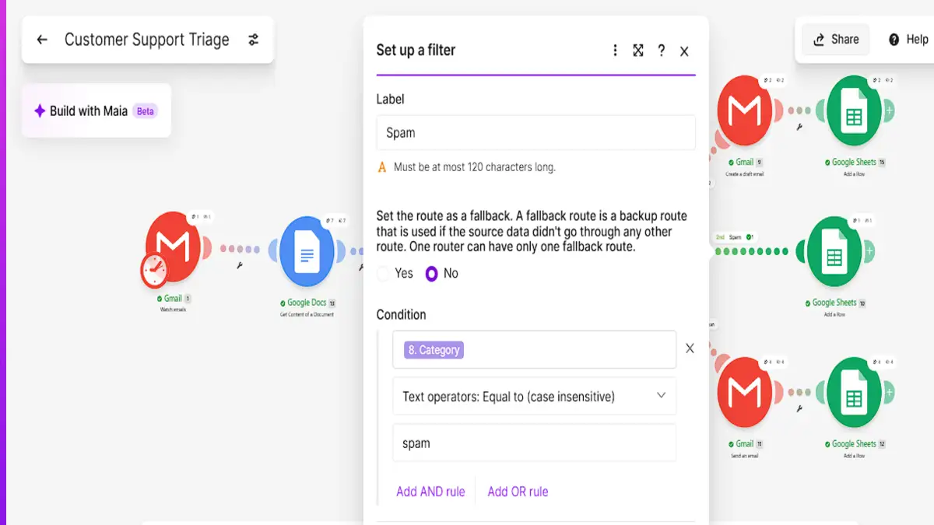The image size is (934, 525).
Task: Go back using the arrow beside Customer Support Triage
Action: (42, 40)
